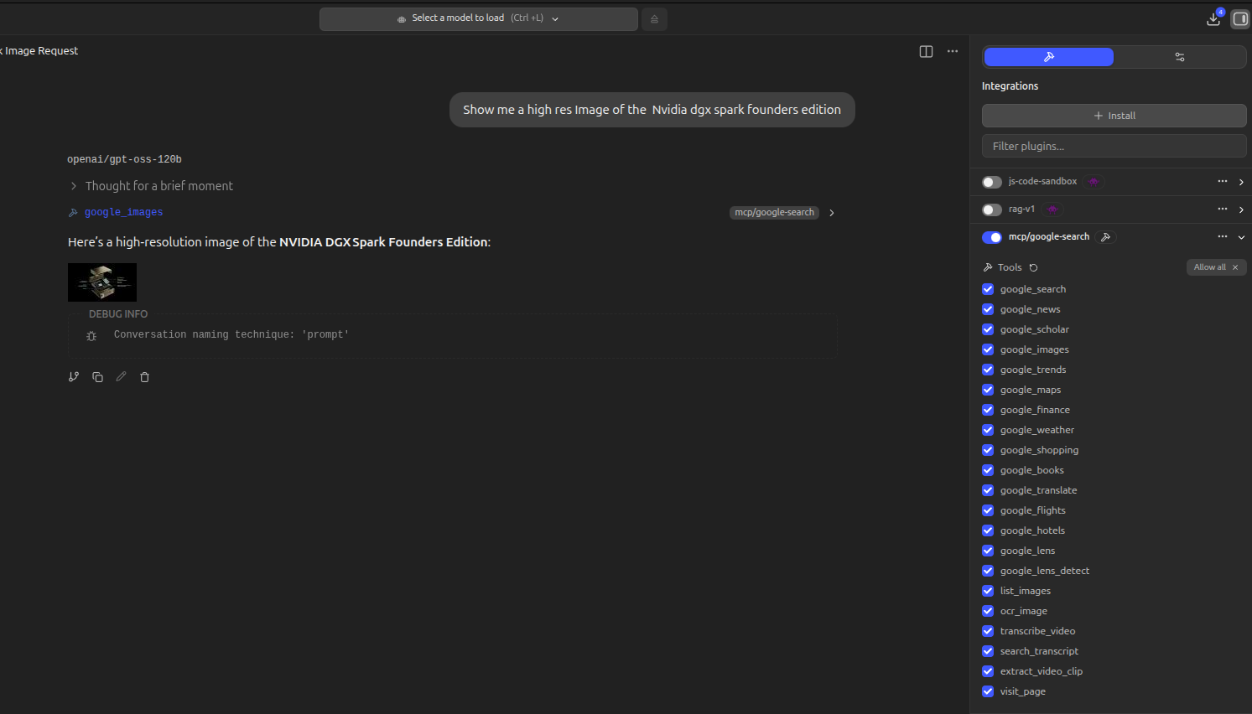
Task: Click the eject model icon
Action: coord(654,18)
